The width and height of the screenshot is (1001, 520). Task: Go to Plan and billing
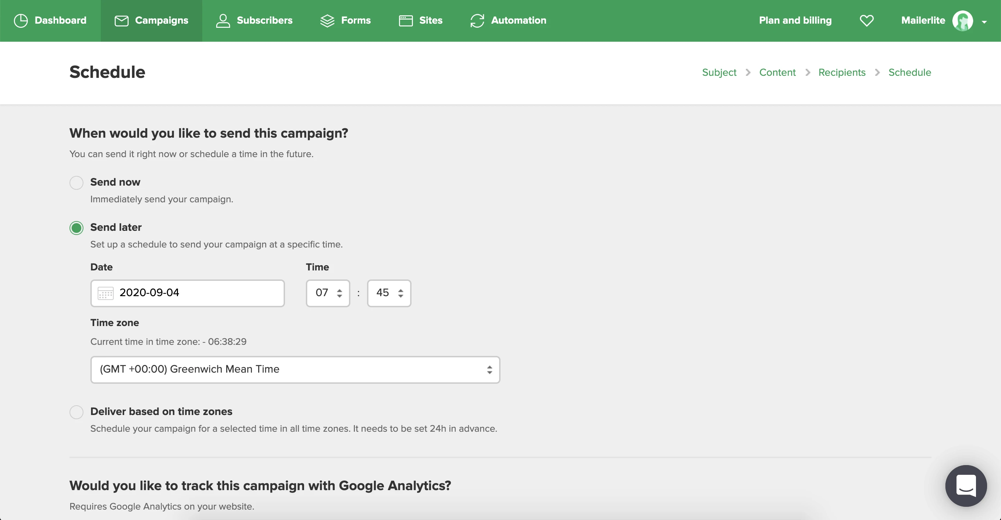[795, 21]
